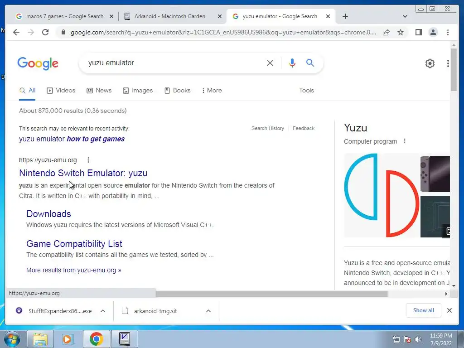Click the taskbar clock showing 11:59 PM

[440, 339]
